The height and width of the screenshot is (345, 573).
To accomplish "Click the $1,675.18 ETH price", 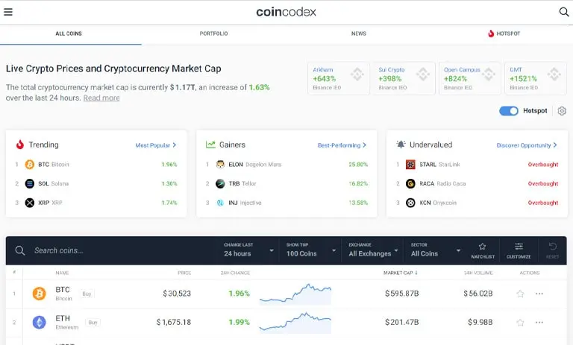I will 174,323.
